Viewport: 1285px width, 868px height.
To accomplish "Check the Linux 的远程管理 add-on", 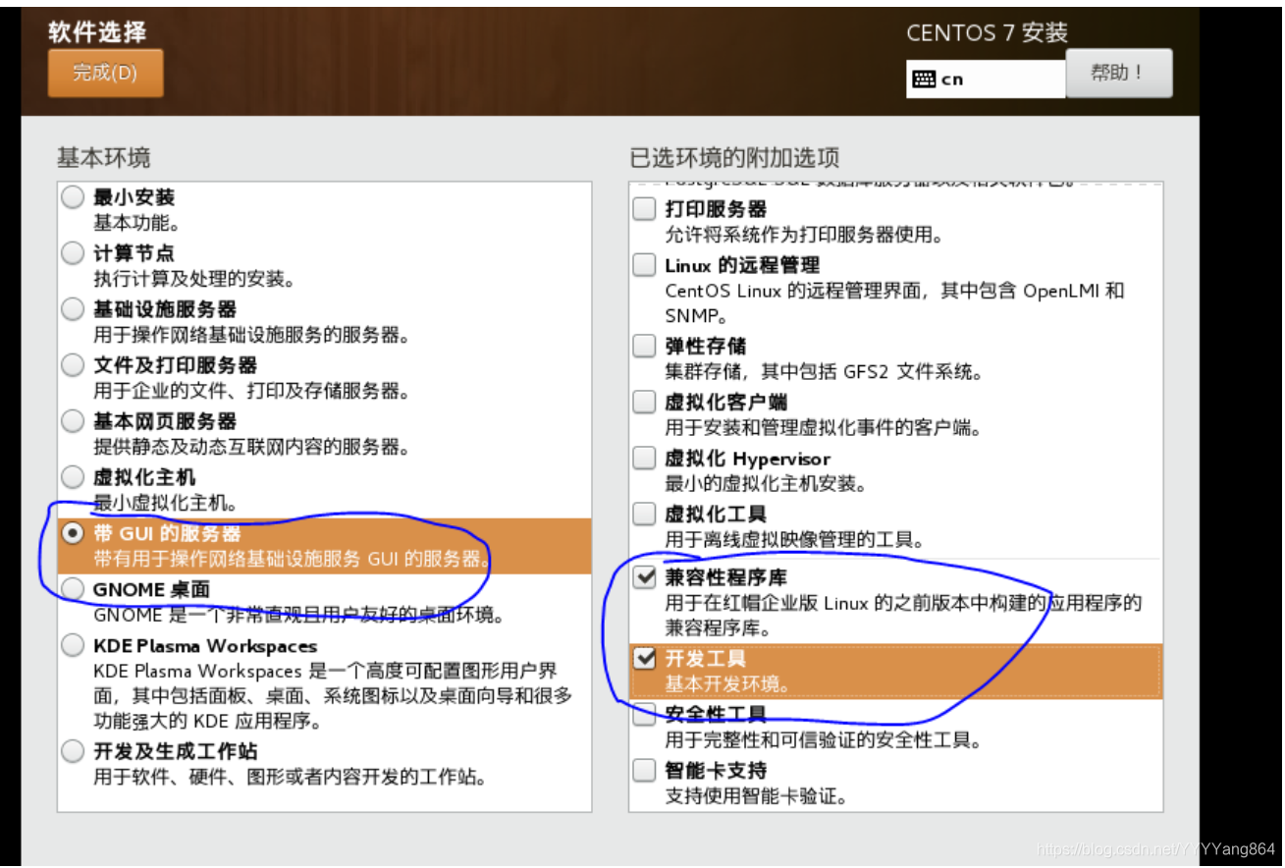I will [644, 265].
